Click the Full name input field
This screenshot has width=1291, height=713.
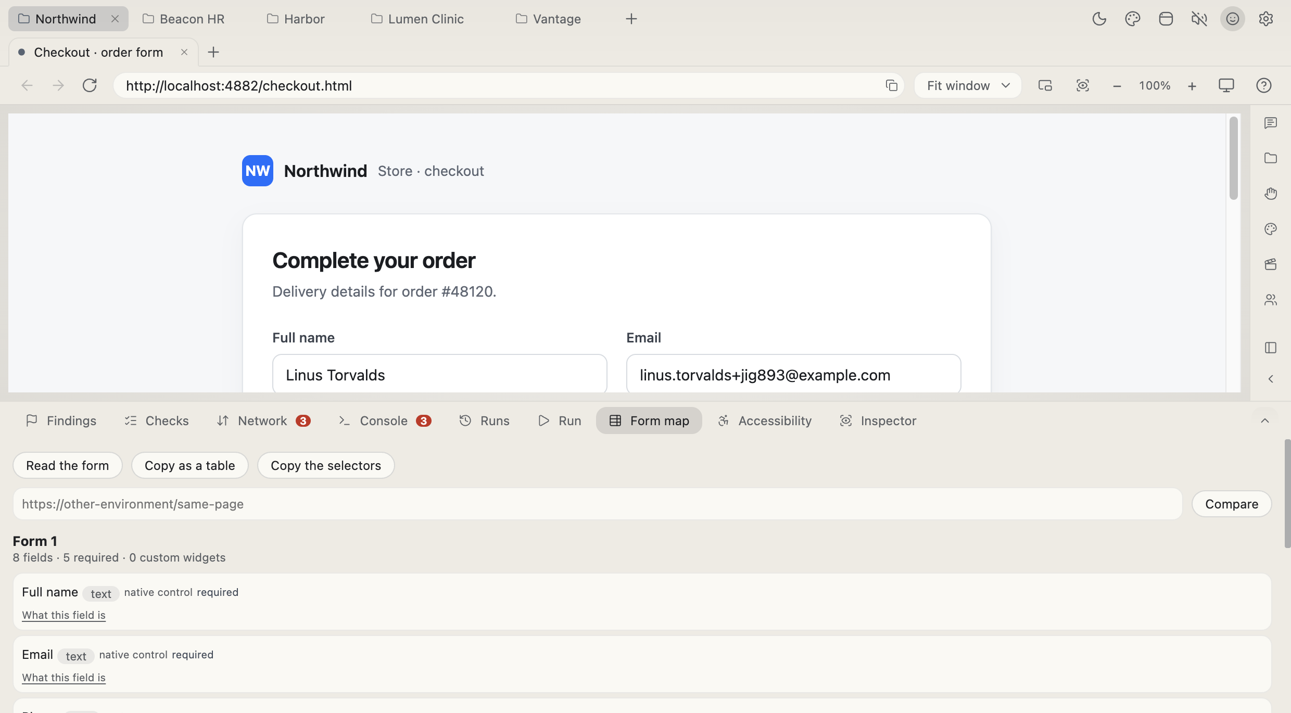point(439,374)
